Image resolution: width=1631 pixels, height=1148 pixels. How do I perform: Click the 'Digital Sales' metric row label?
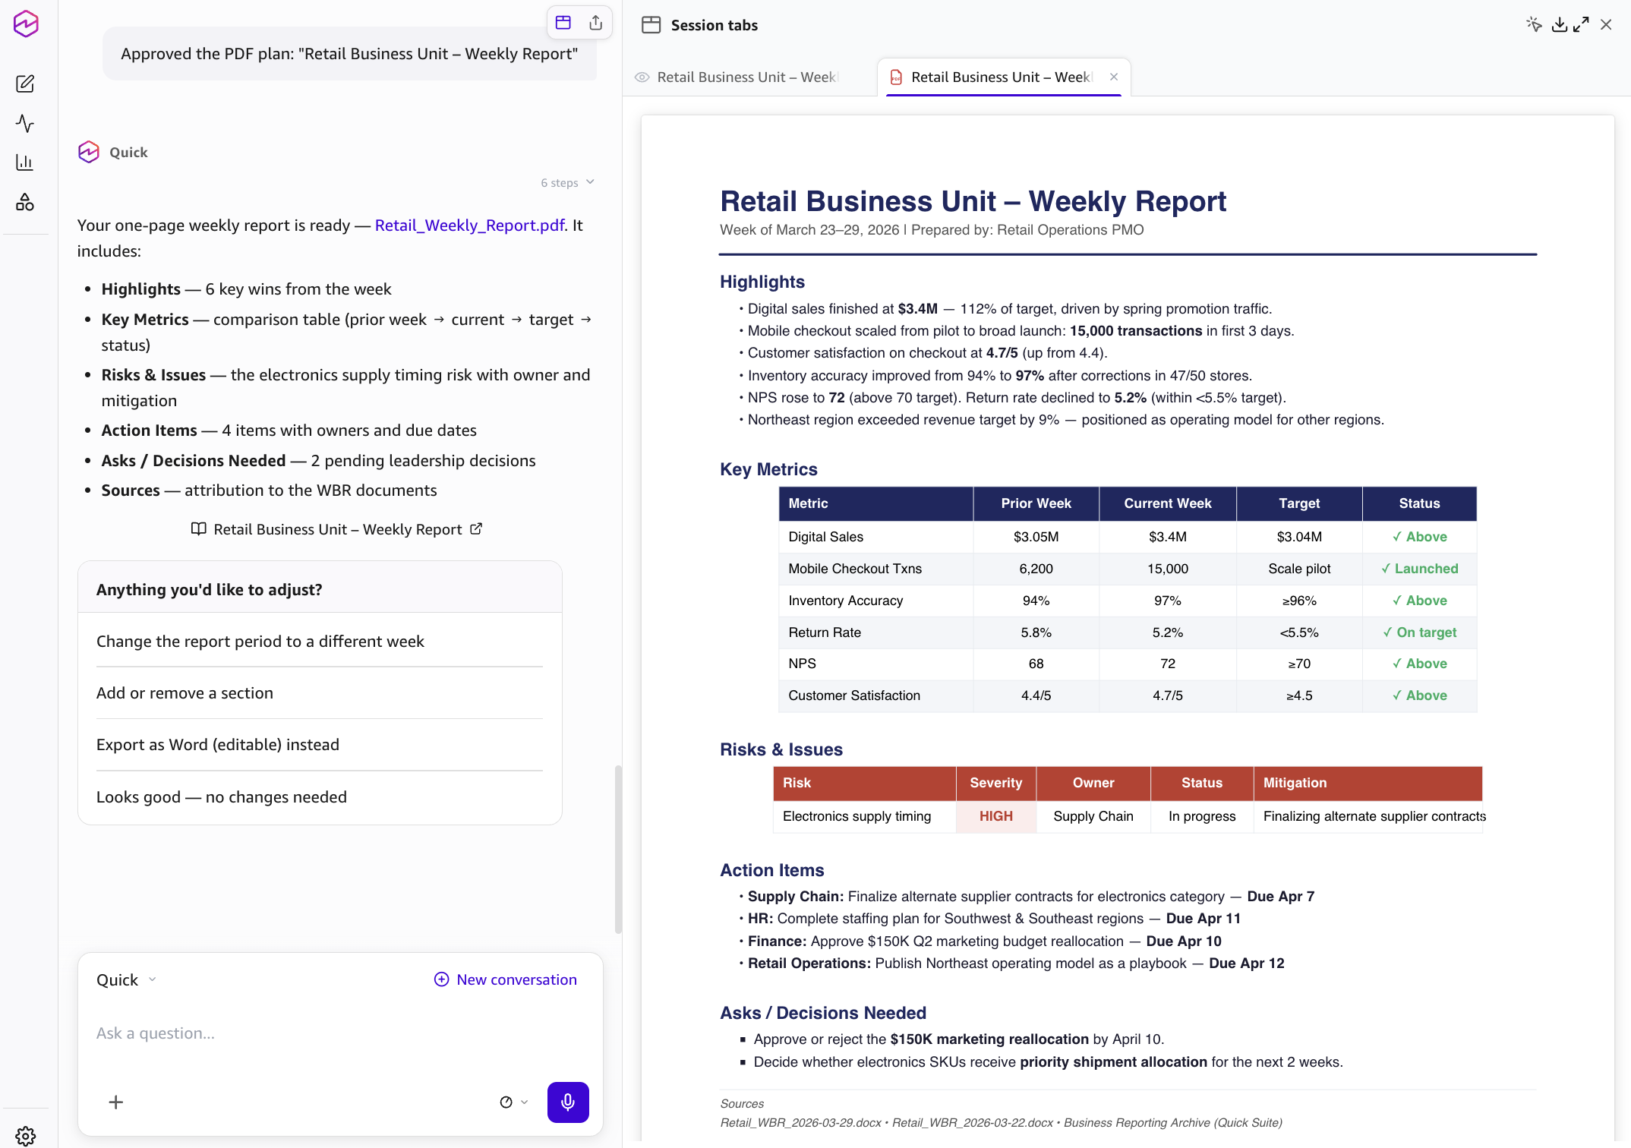click(x=825, y=537)
